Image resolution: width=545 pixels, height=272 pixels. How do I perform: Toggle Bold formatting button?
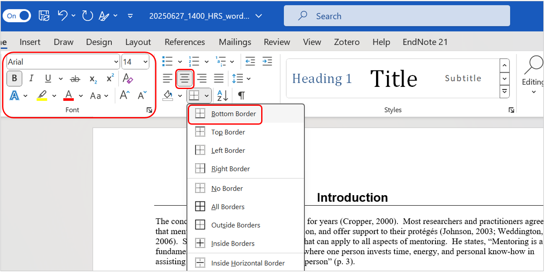[15, 78]
